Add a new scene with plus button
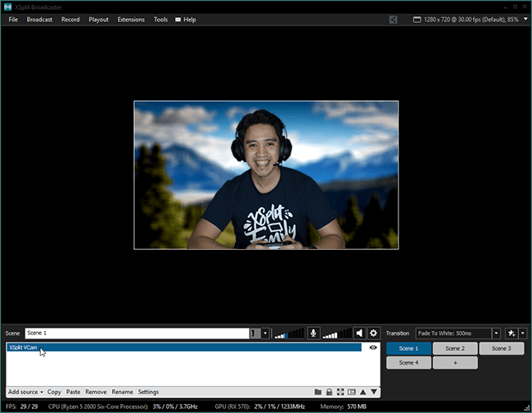The height and width of the screenshot is (413, 532). click(455, 363)
